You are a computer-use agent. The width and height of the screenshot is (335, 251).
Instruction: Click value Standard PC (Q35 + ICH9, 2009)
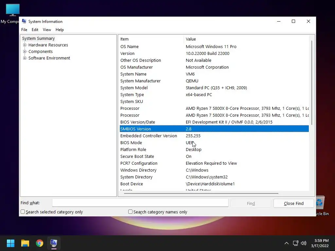coord(216,88)
